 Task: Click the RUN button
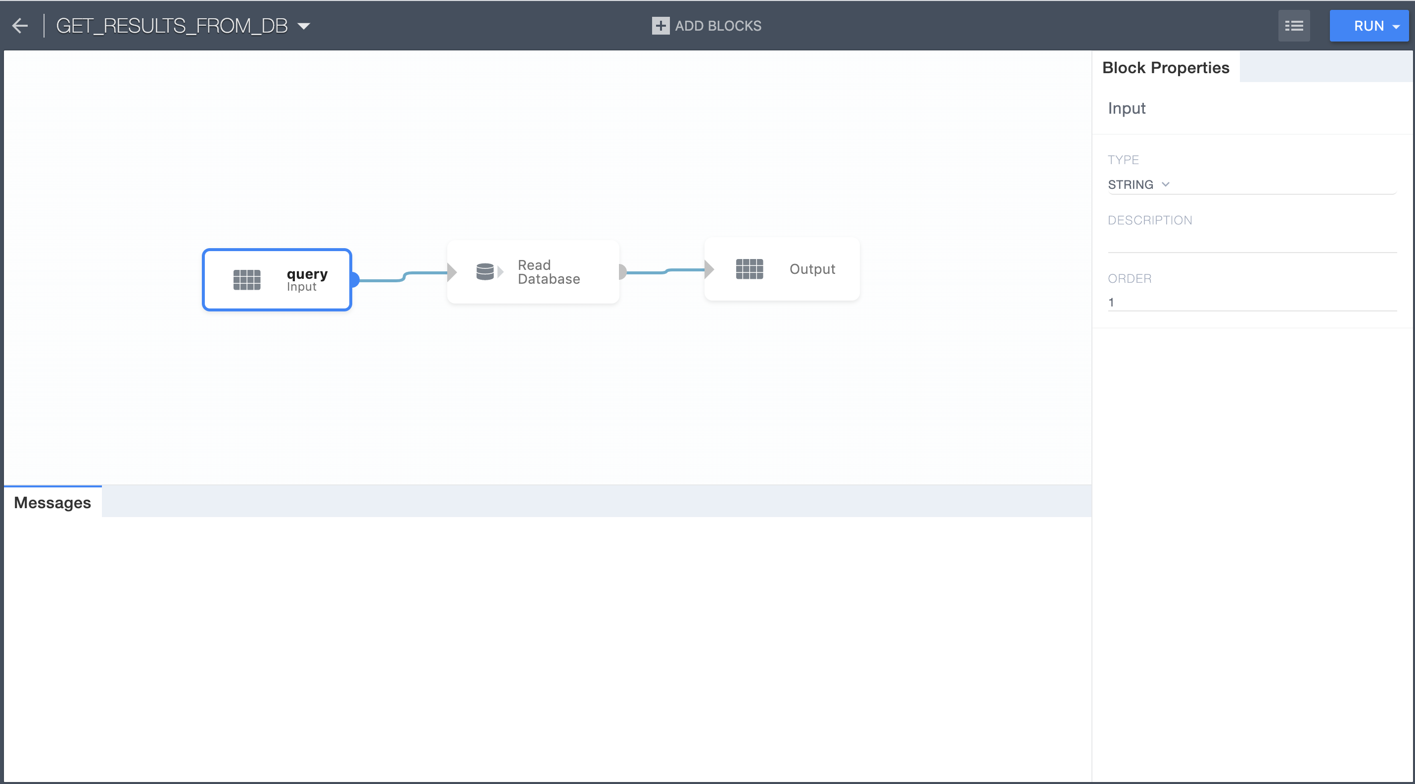(1368, 26)
